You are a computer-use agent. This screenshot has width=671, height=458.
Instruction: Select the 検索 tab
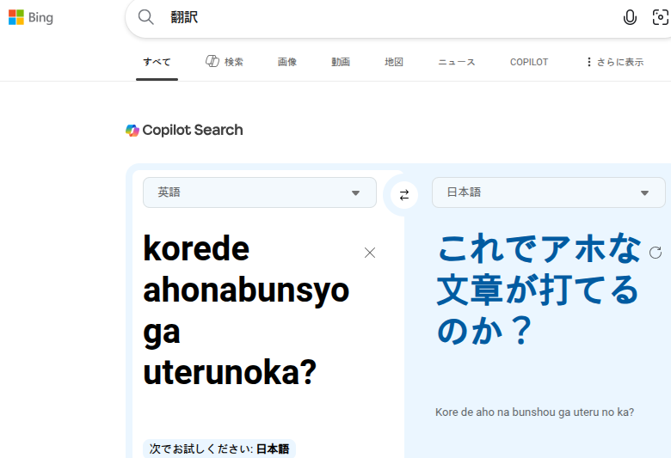pyautogui.click(x=225, y=62)
